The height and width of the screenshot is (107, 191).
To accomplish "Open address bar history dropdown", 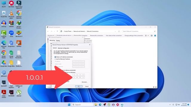I will point(115,31).
